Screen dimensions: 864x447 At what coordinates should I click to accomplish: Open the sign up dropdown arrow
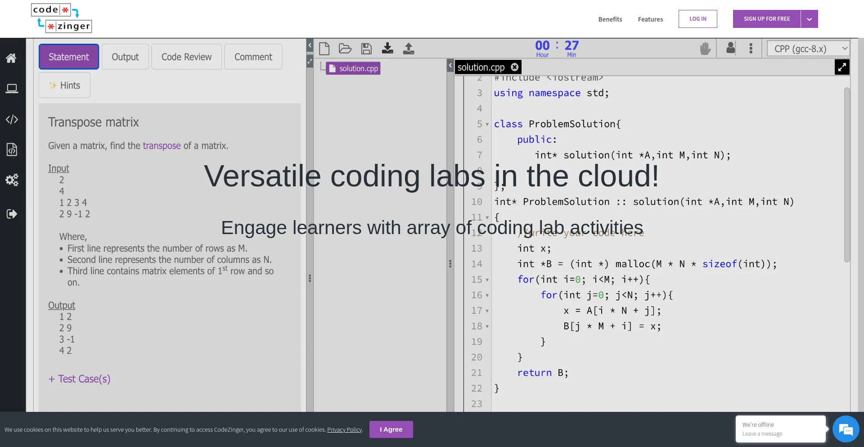809,19
